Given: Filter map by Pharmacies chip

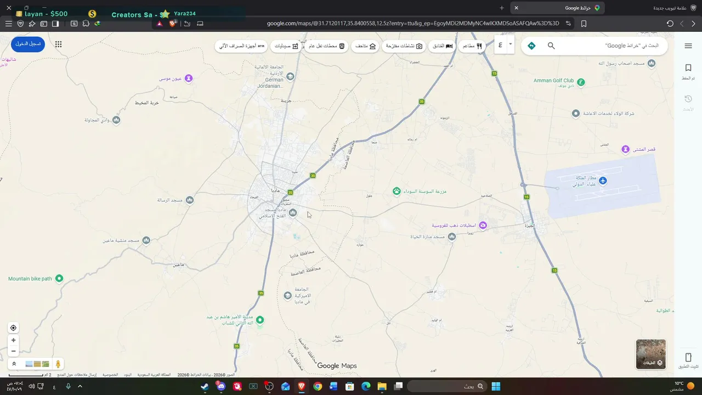Looking at the screenshot, I should click(286, 46).
